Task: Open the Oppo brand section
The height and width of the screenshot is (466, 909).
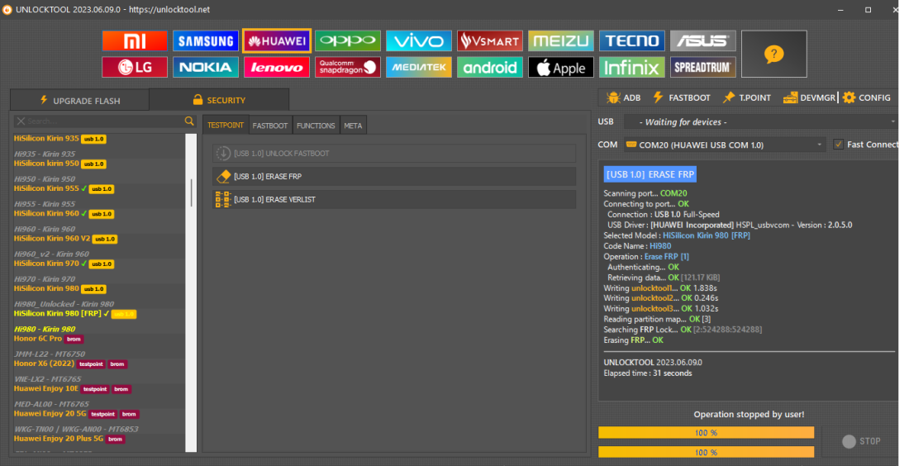Action: [x=348, y=41]
